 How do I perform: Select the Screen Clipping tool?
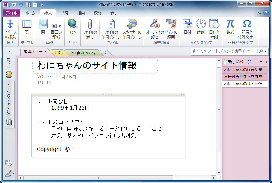click(56, 29)
